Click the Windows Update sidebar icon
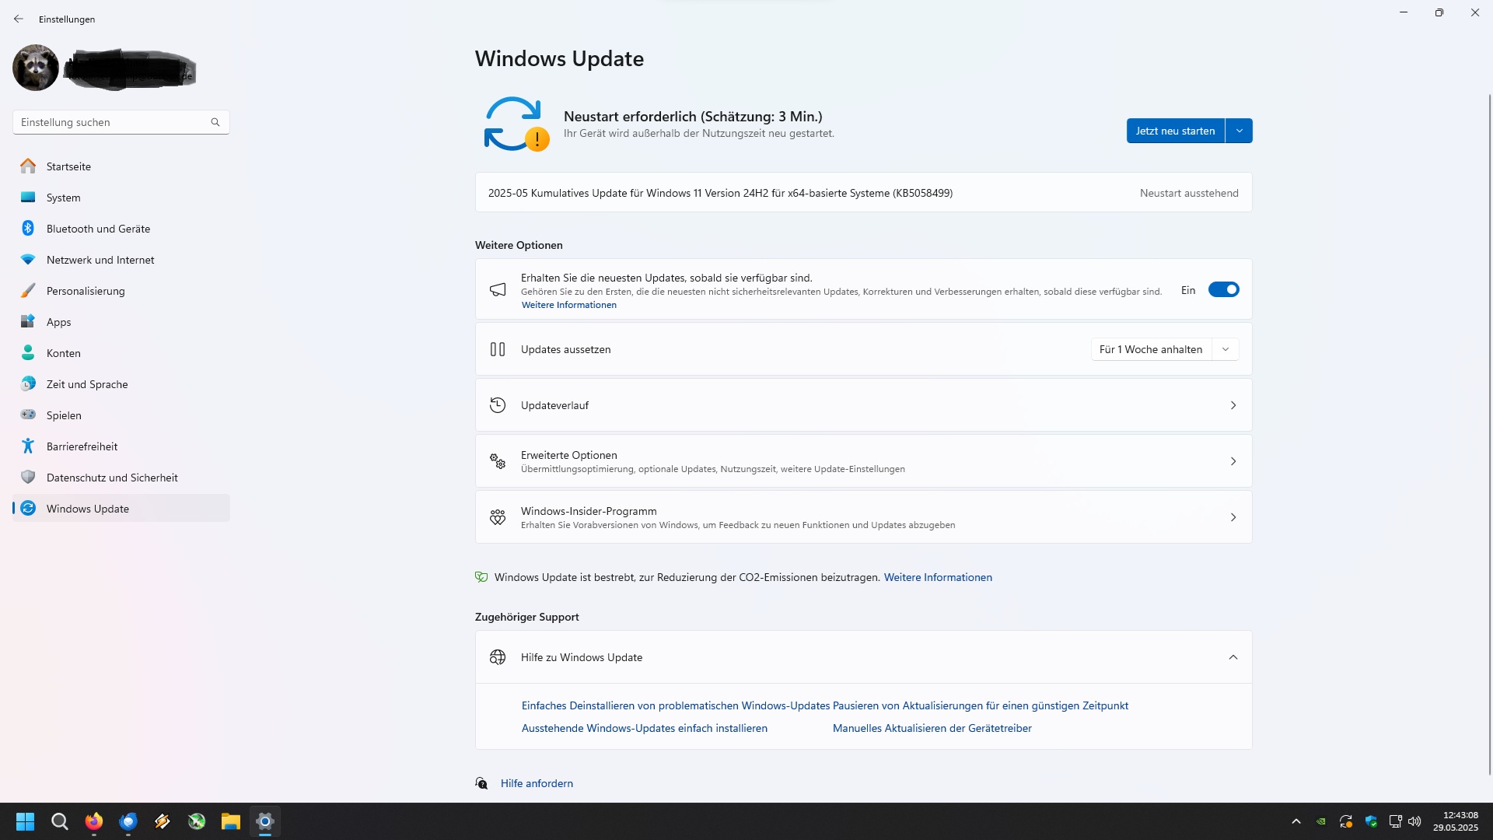Image resolution: width=1493 pixels, height=840 pixels. (28, 509)
